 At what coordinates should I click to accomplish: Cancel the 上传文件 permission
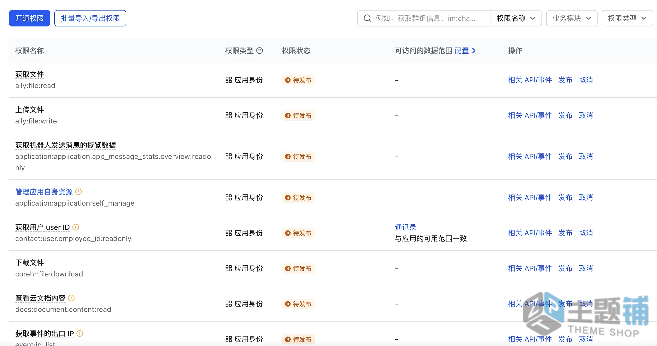(x=586, y=115)
